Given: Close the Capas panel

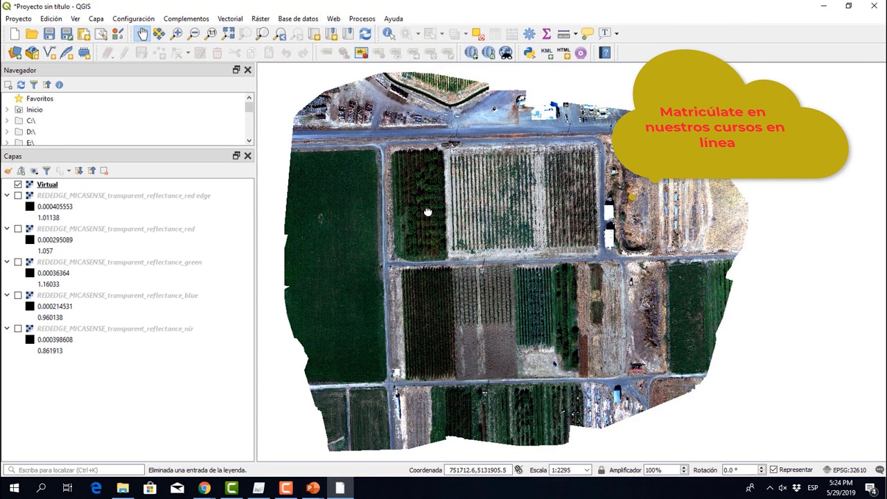Looking at the screenshot, I should coord(247,156).
